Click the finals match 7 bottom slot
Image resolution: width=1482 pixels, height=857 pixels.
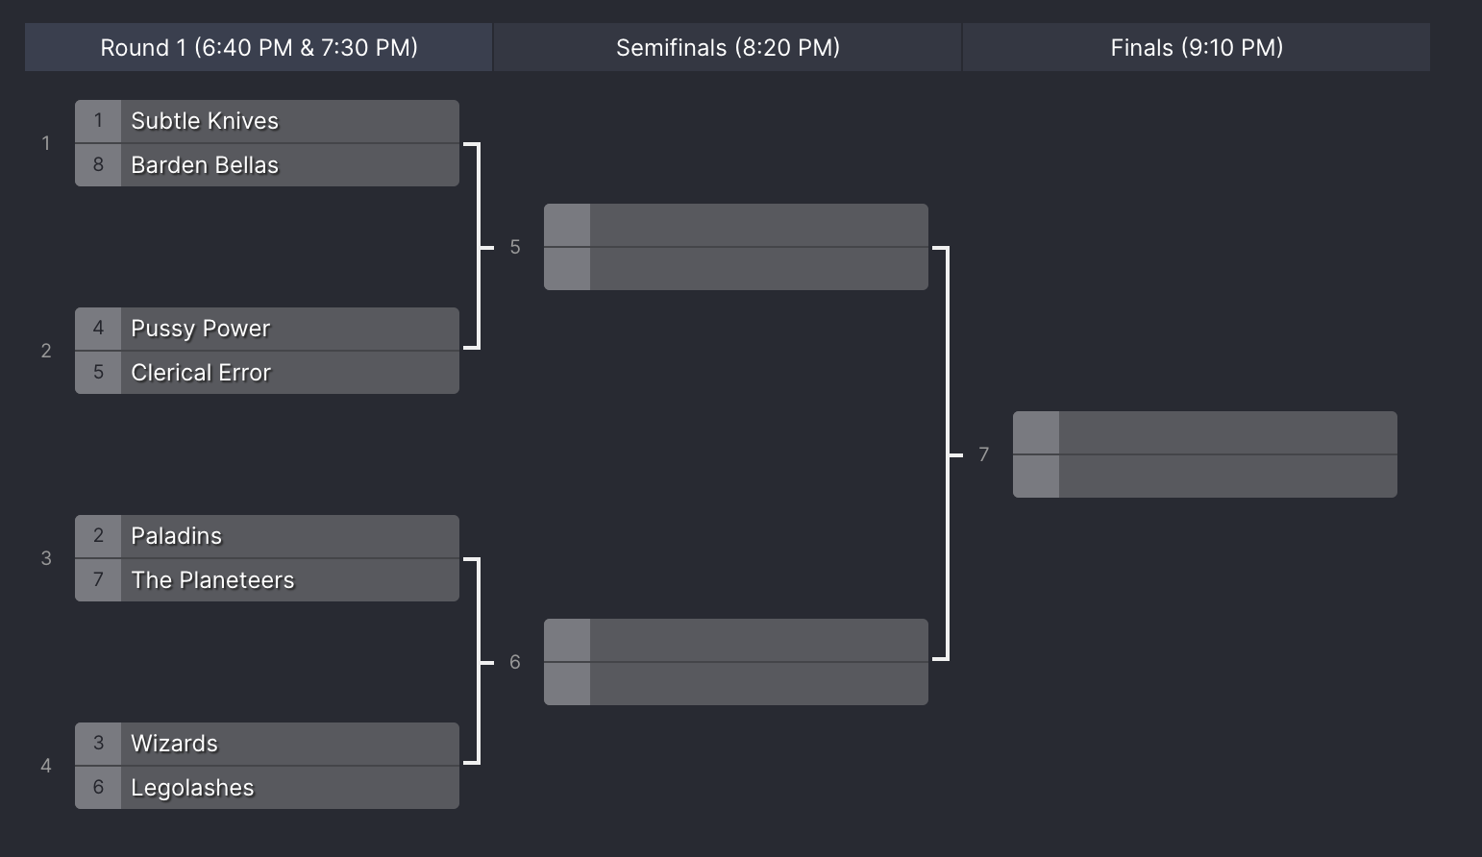(1205, 477)
